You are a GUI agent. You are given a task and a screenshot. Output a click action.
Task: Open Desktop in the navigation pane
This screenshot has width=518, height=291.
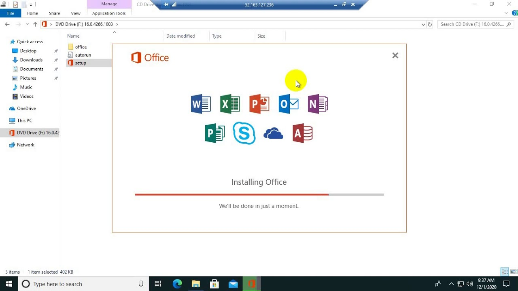pyautogui.click(x=24, y=51)
